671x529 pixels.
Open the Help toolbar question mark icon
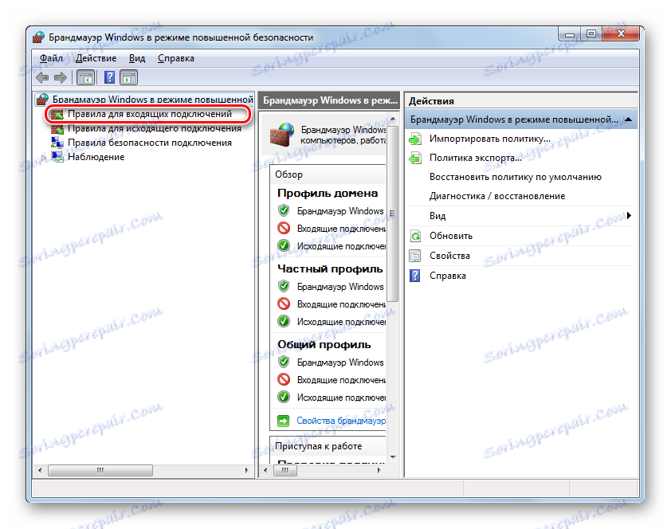(110, 77)
